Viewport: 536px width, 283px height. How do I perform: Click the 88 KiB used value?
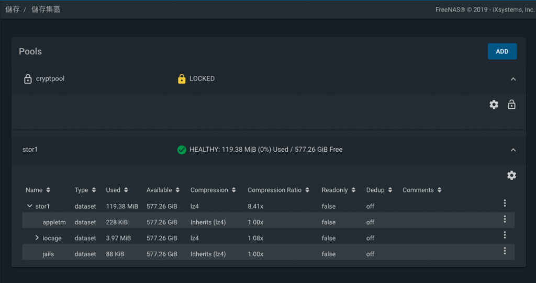coord(115,254)
